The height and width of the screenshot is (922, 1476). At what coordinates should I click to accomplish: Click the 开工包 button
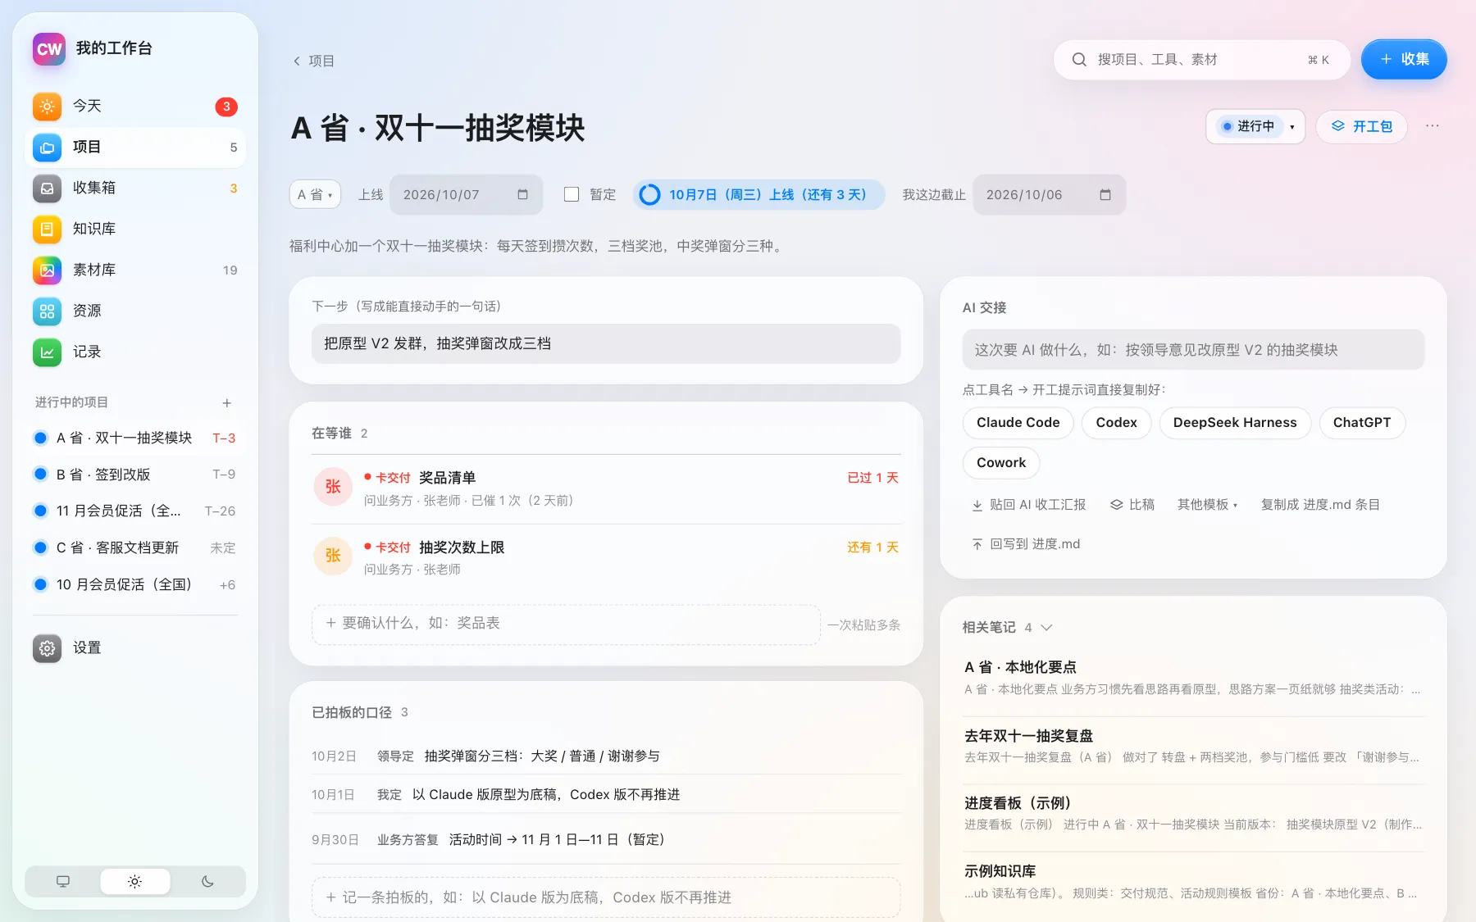(x=1361, y=126)
